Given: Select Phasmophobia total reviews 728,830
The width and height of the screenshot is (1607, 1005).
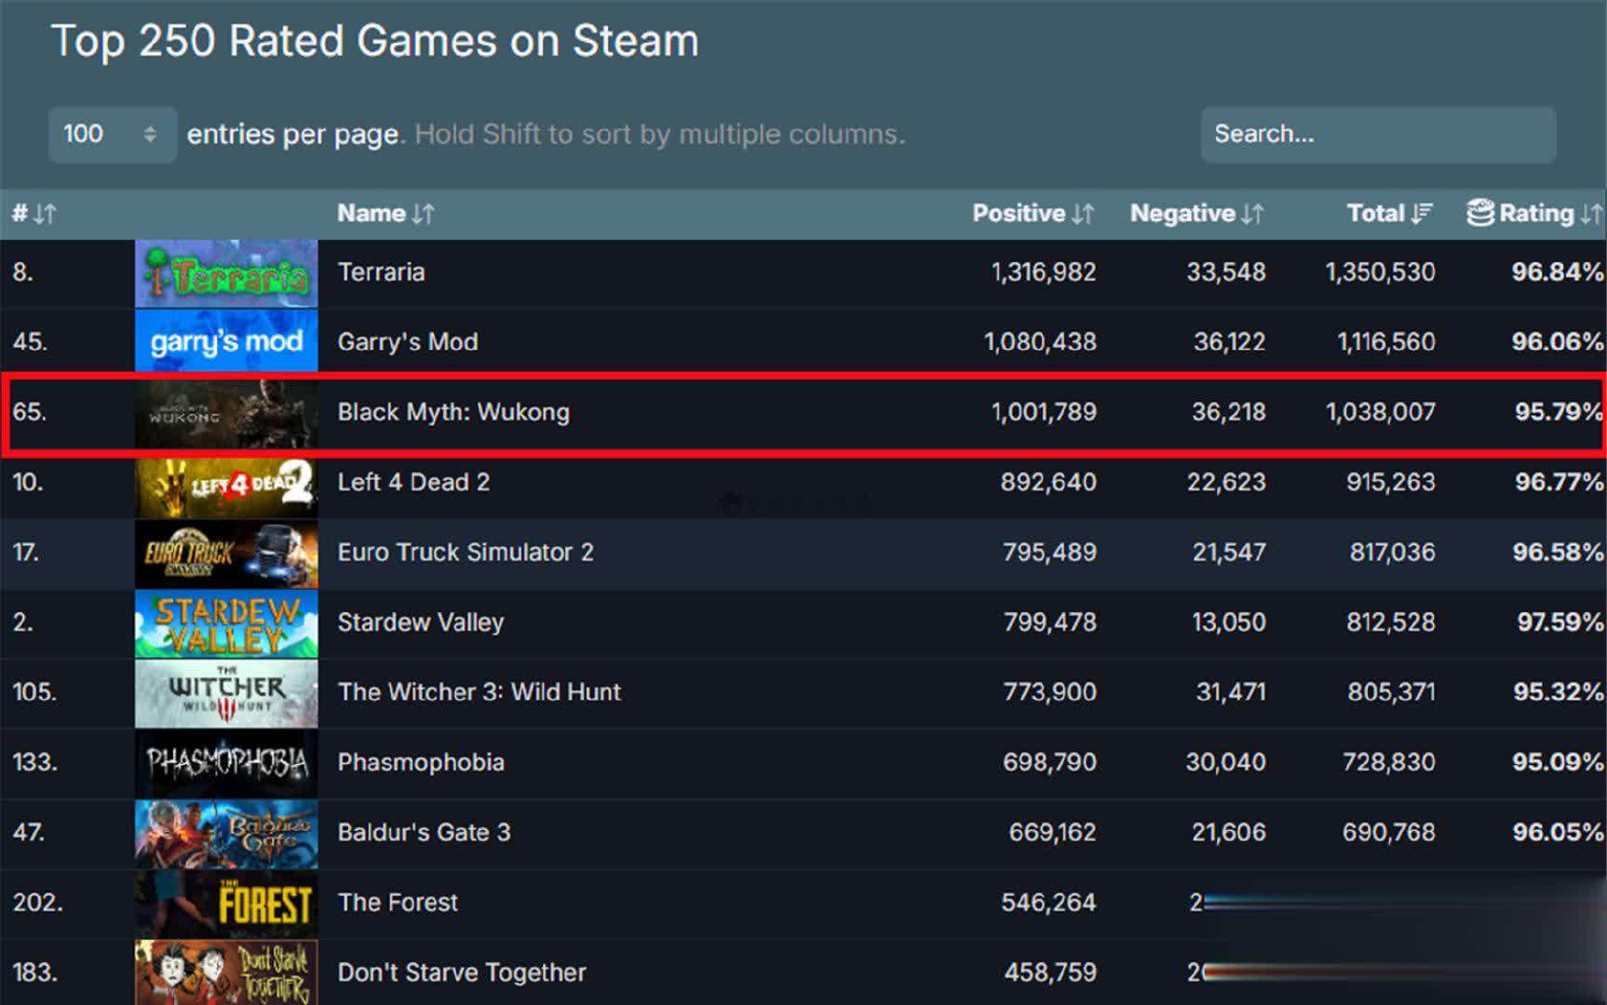Looking at the screenshot, I should coord(1388,762).
